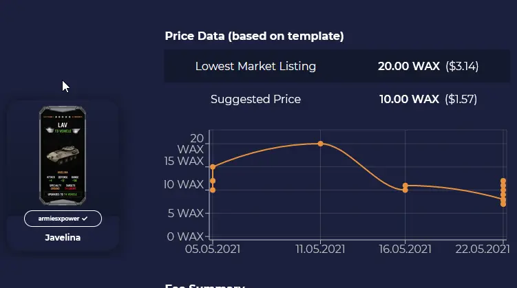Screen dimensions: 517x288
Task: Select the 20 WAX peak point on 11.05.2021
Action: [321, 144]
